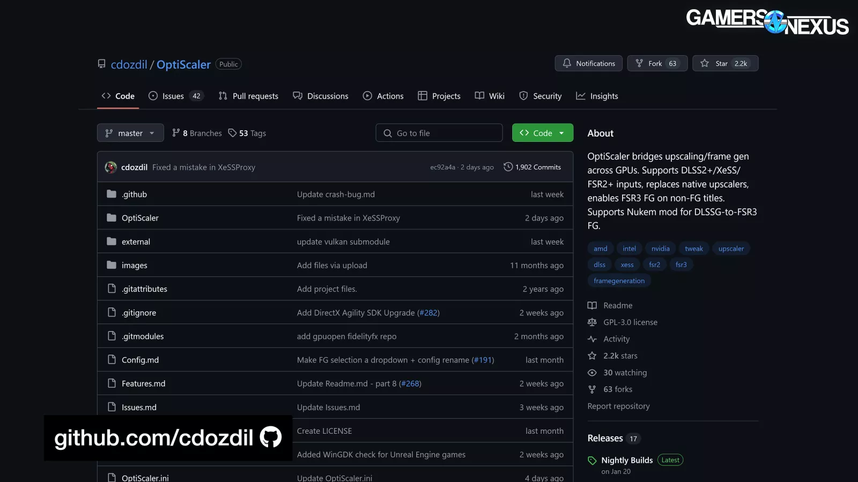Click the cdozdil avatar in commit row
Screen dimensions: 858x482
click(111, 167)
